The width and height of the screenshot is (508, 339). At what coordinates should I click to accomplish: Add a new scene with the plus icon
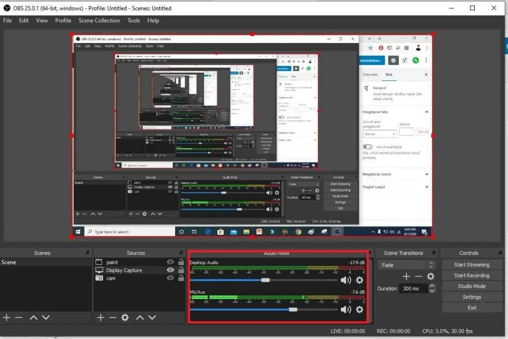6,318
